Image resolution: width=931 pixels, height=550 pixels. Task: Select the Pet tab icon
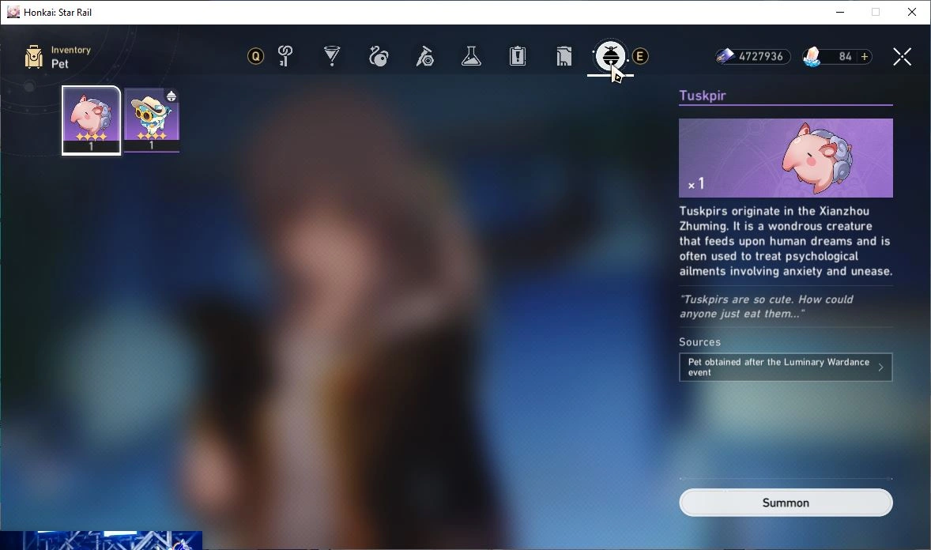pyautogui.click(x=610, y=56)
